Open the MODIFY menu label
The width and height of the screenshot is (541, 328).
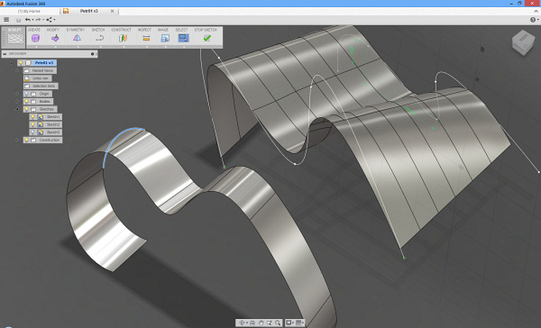point(53,30)
